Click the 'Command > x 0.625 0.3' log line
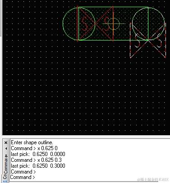Screen dimensions: 170x183 [36, 160]
